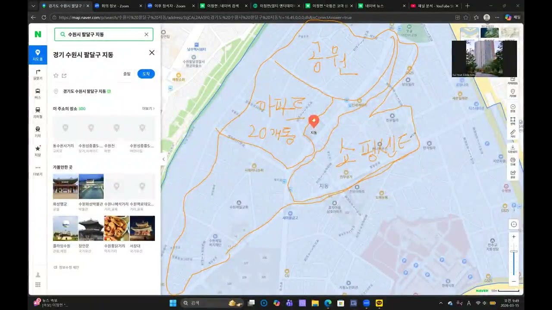This screenshot has height=310, width=552.
Task: Close the 경기 수원시 팔달구 지동 panel
Action: click(x=152, y=53)
